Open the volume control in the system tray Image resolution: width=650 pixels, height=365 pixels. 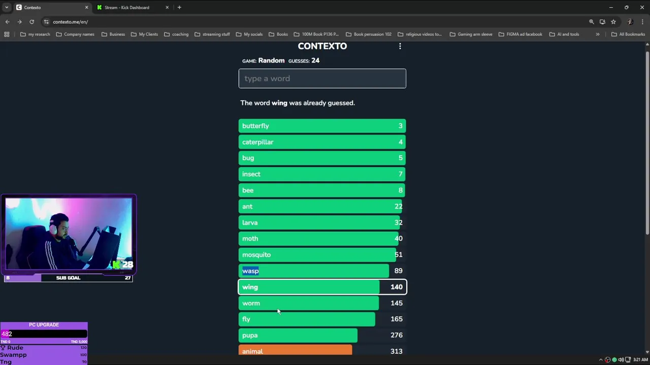pyautogui.click(x=621, y=360)
